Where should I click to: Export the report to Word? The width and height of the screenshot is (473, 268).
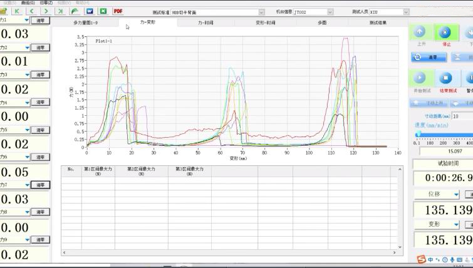(89, 11)
